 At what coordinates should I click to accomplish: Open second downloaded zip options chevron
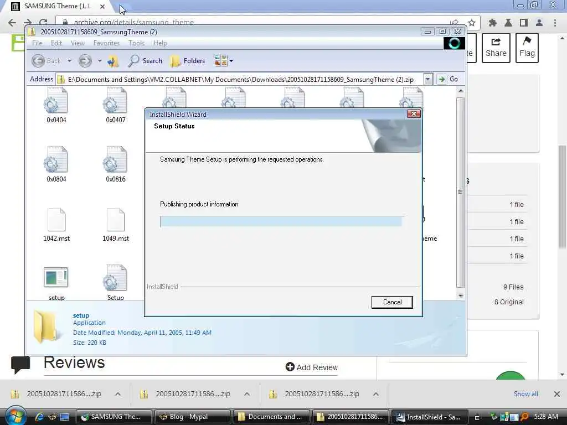[247, 394]
